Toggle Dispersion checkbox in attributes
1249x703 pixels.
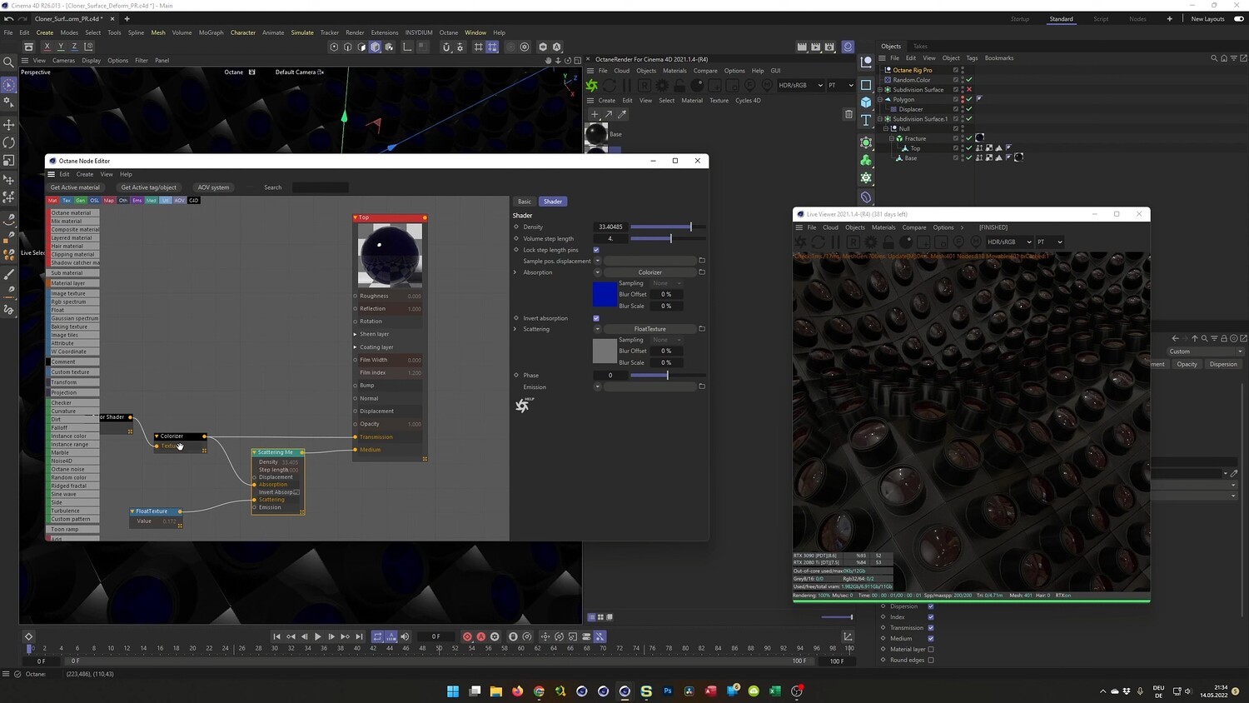click(x=931, y=606)
